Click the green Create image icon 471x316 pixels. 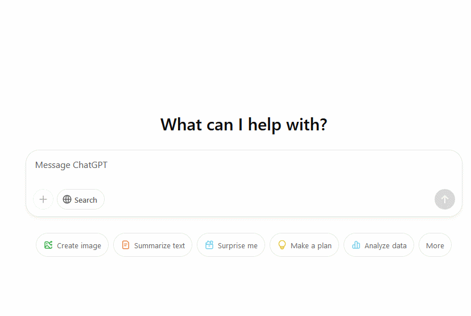coord(48,245)
